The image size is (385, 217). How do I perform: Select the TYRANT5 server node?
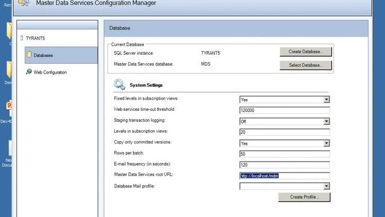coord(35,38)
